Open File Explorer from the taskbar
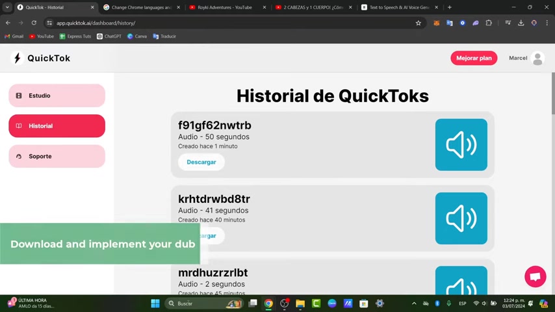 click(x=300, y=304)
